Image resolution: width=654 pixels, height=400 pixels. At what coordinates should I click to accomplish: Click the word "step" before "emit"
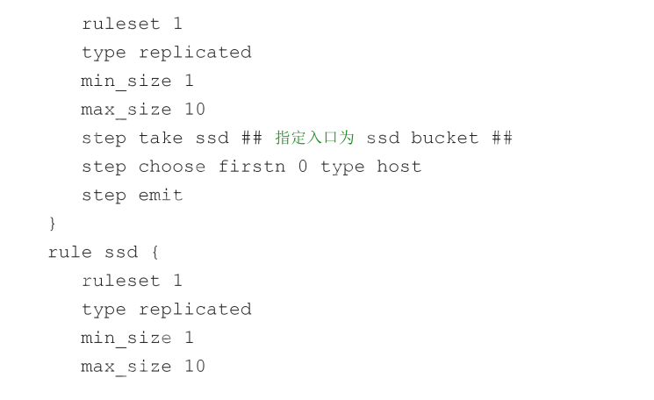click(104, 195)
